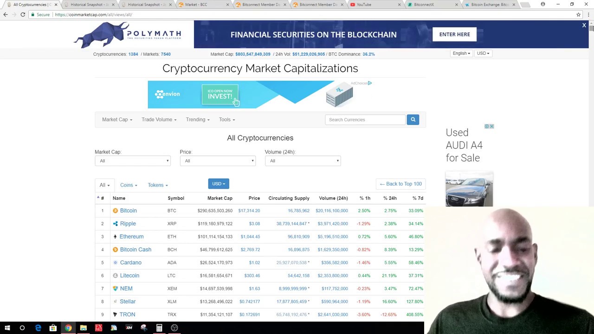Open the Volume (24h) filter select box
Viewport: 594px width, 334px height.
(x=303, y=161)
